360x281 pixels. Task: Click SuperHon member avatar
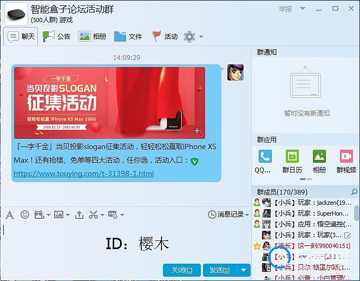266,213
